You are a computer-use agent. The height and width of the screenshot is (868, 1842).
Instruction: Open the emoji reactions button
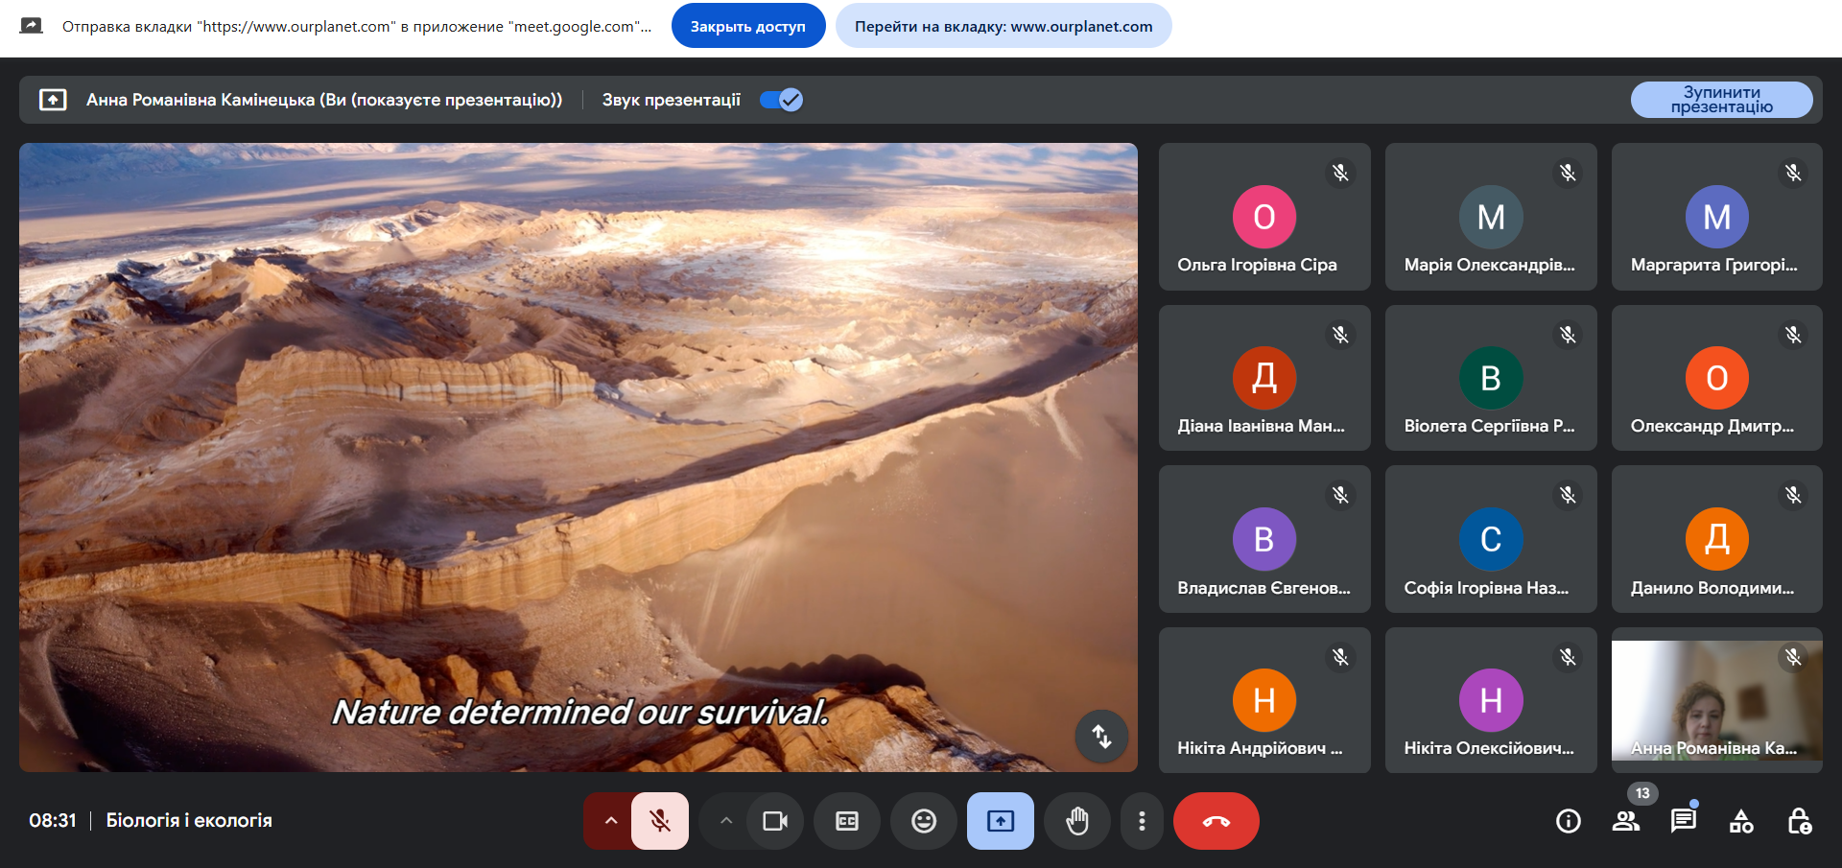click(x=924, y=821)
